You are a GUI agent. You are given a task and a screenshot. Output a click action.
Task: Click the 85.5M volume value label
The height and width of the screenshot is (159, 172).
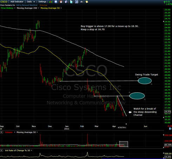168,145
